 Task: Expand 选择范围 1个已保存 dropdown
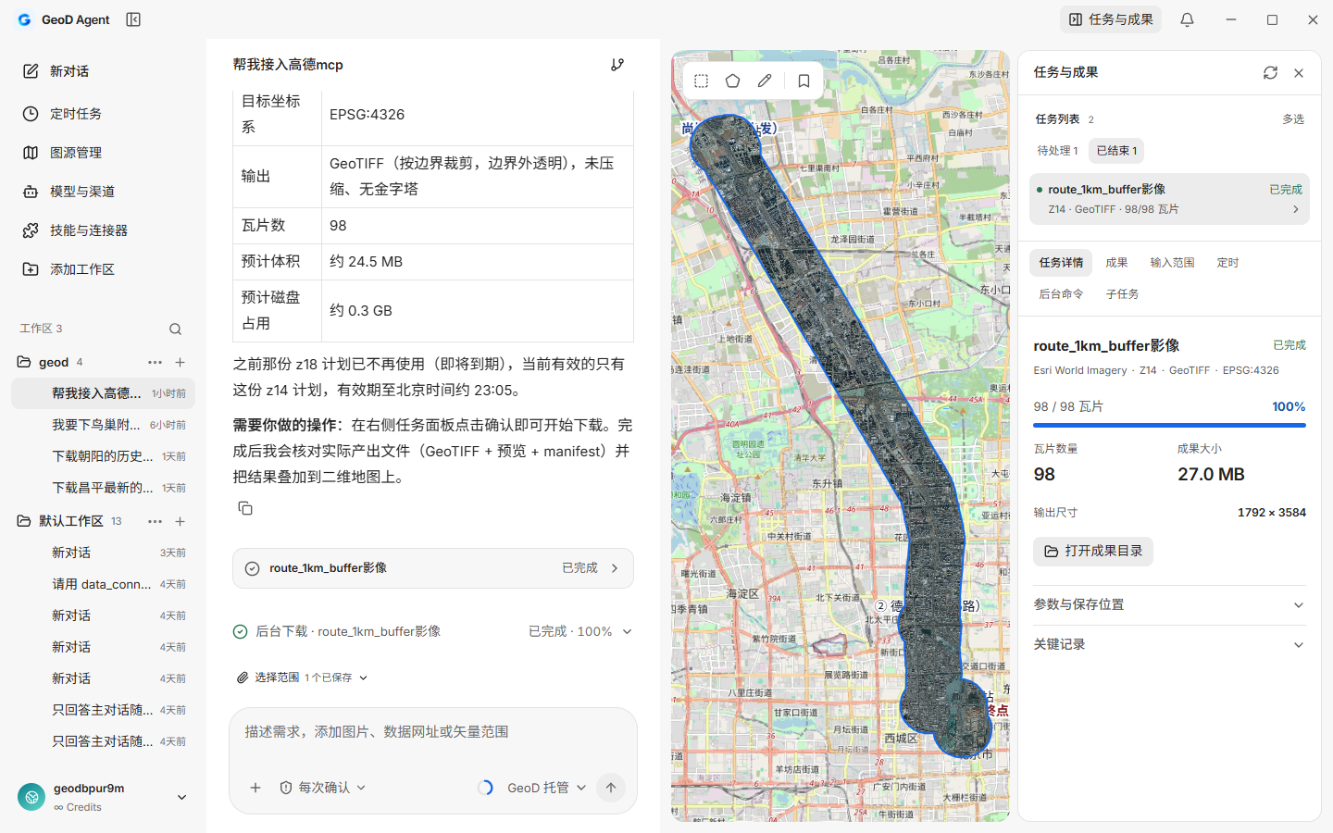(x=303, y=678)
